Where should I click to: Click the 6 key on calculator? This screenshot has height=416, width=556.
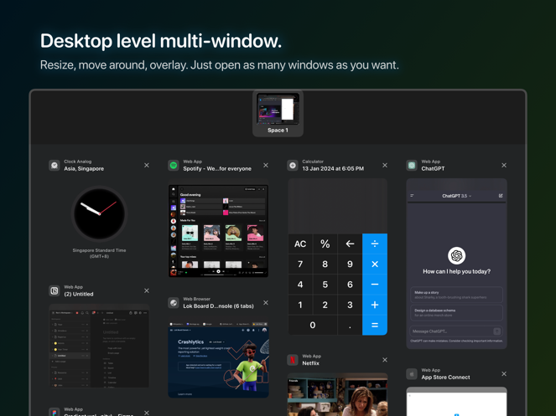350,285
